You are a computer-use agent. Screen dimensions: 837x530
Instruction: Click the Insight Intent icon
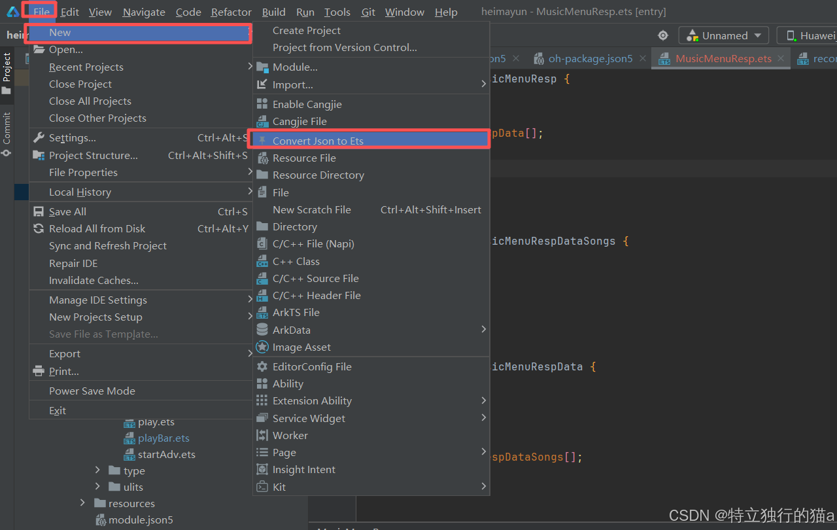pyautogui.click(x=262, y=469)
